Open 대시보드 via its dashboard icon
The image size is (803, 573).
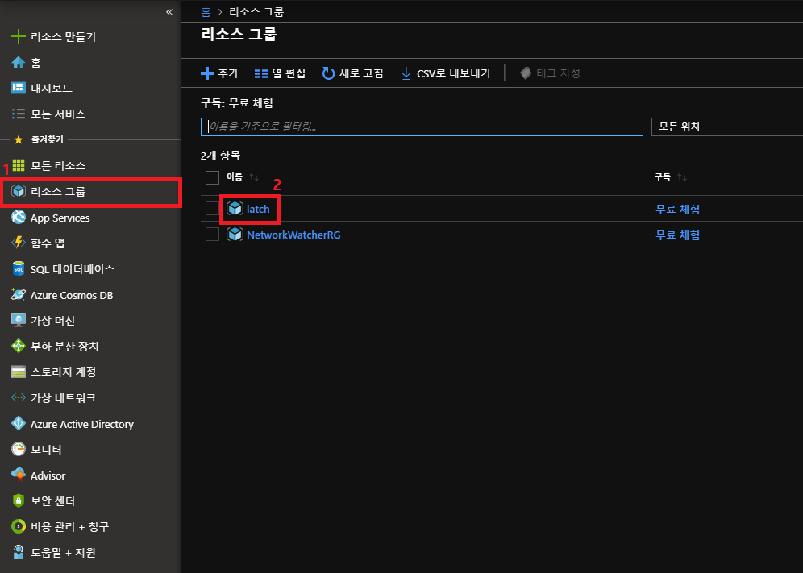tap(18, 88)
